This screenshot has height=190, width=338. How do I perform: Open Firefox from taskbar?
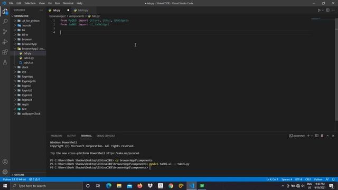[x=139, y=186]
